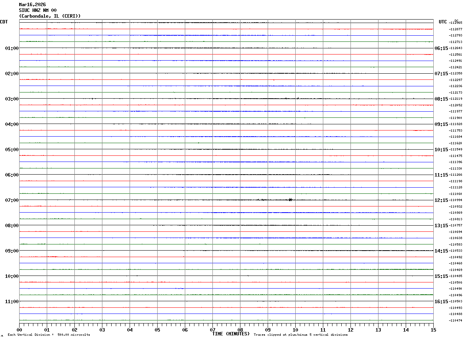464x340 pixels.
Task: Click the 12:15 UTC time label
Action: pos(440,200)
